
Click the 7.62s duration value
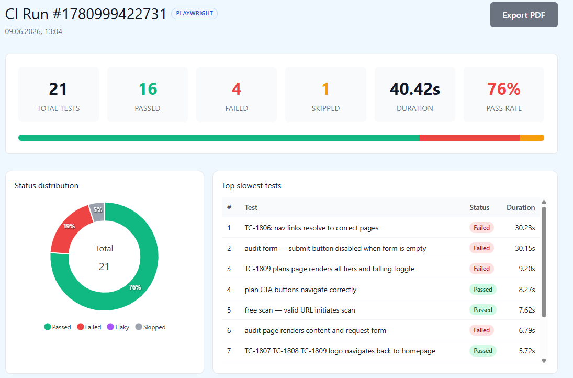coord(527,310)
